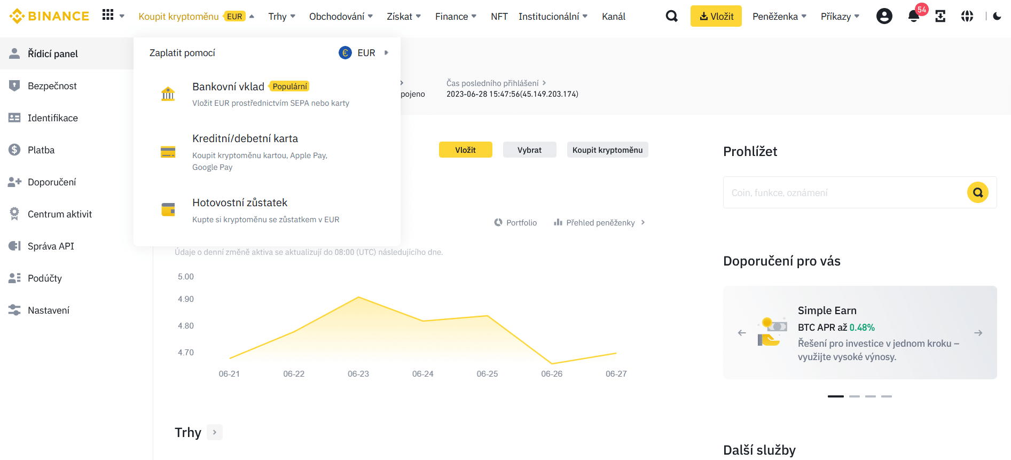This screenshot has height=460, width=1011.
Task: Click the Správa API icon
Action: pyautogui.click(x=14, y=246)
